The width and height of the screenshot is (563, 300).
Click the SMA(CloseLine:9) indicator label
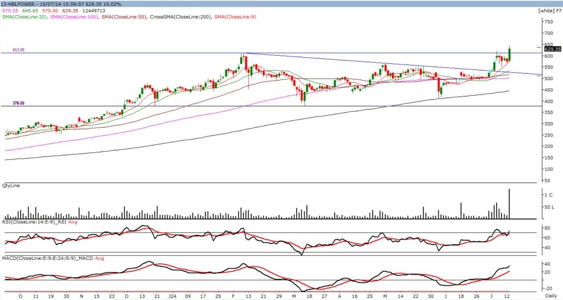pos(236,17)
